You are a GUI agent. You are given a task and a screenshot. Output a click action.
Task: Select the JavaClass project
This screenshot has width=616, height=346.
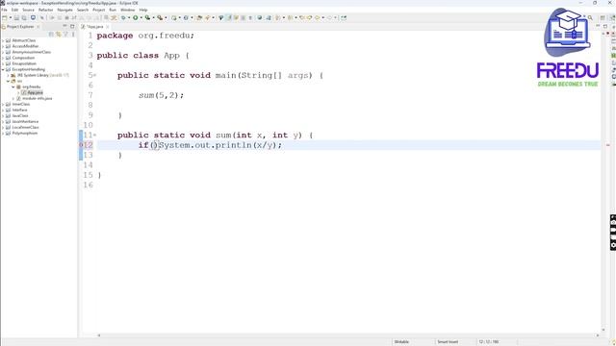20,115
